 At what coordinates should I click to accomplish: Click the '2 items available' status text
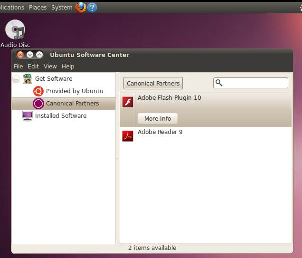click(x=152, y=248)
